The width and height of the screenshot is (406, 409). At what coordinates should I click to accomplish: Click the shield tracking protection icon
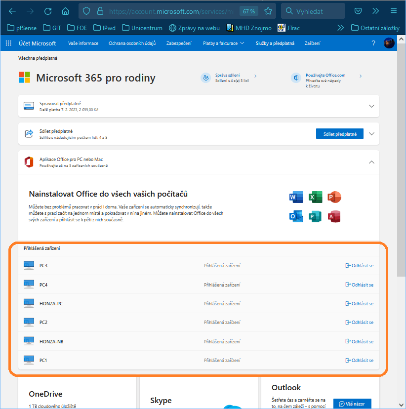86,11
